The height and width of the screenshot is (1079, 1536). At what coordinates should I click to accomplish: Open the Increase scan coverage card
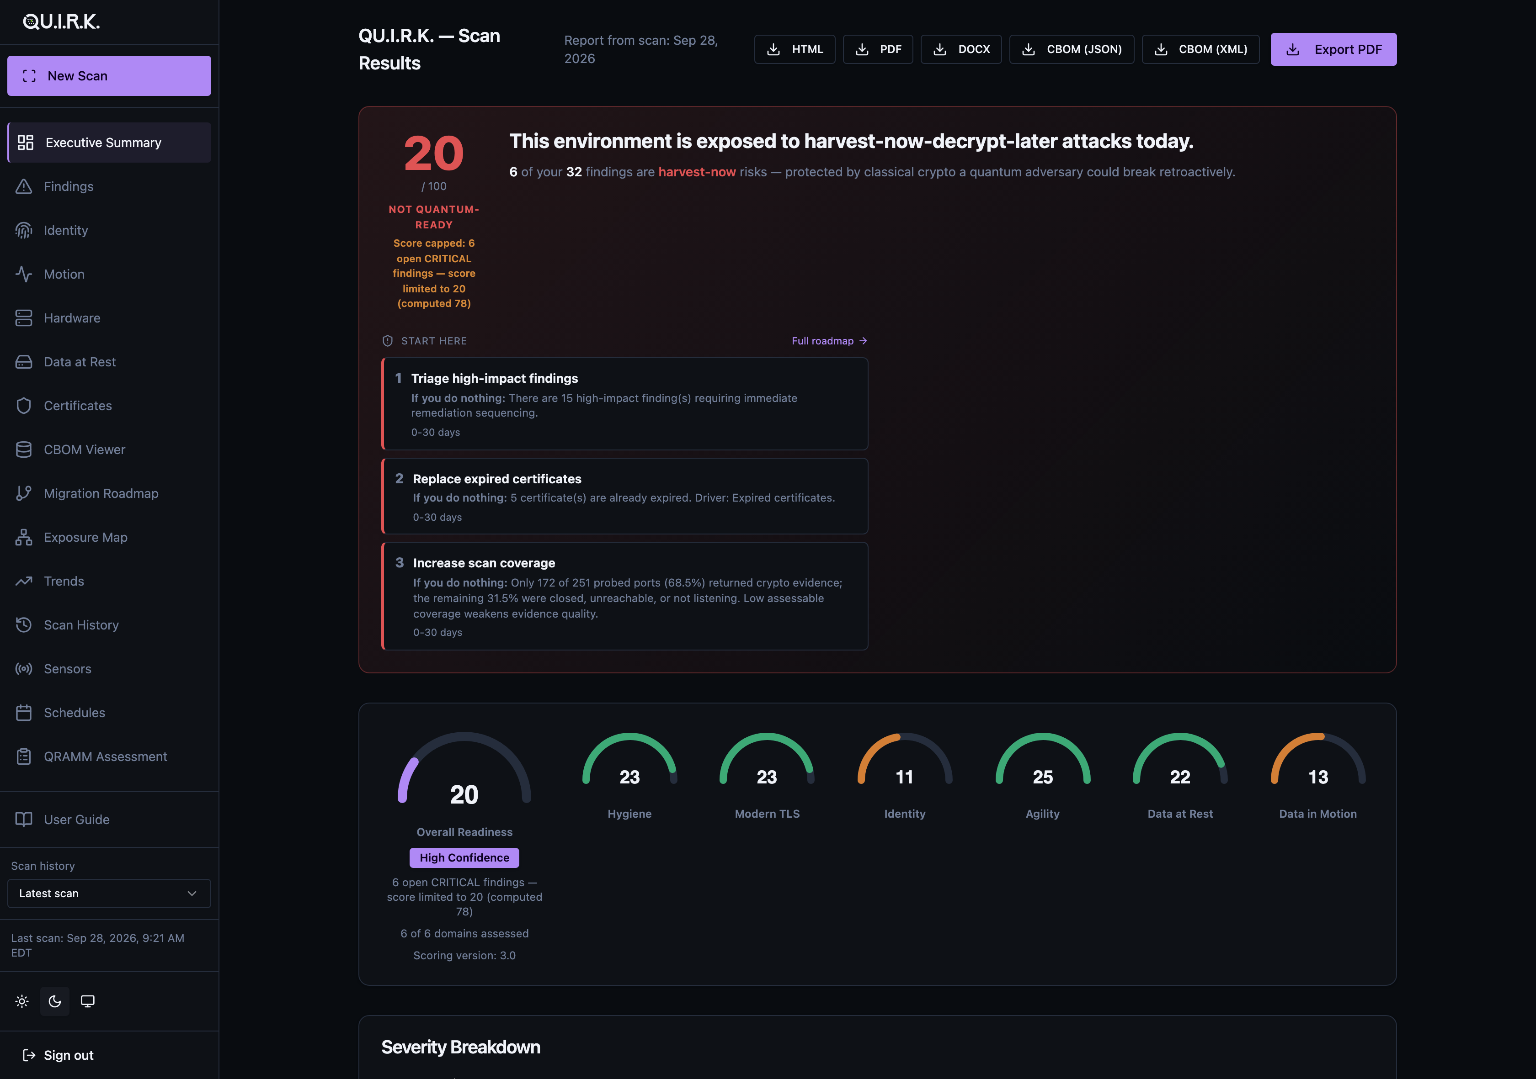[x=625, y=596]
